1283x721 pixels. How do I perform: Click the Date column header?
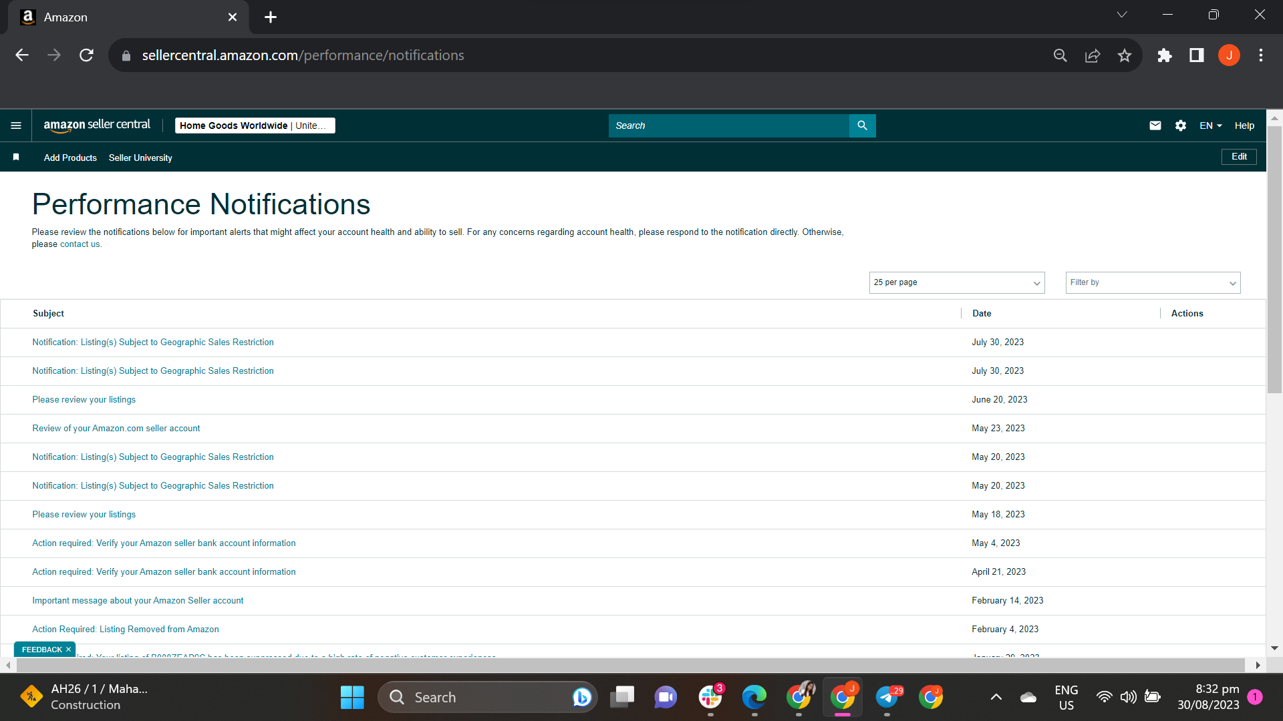click(x=982, y=314)
